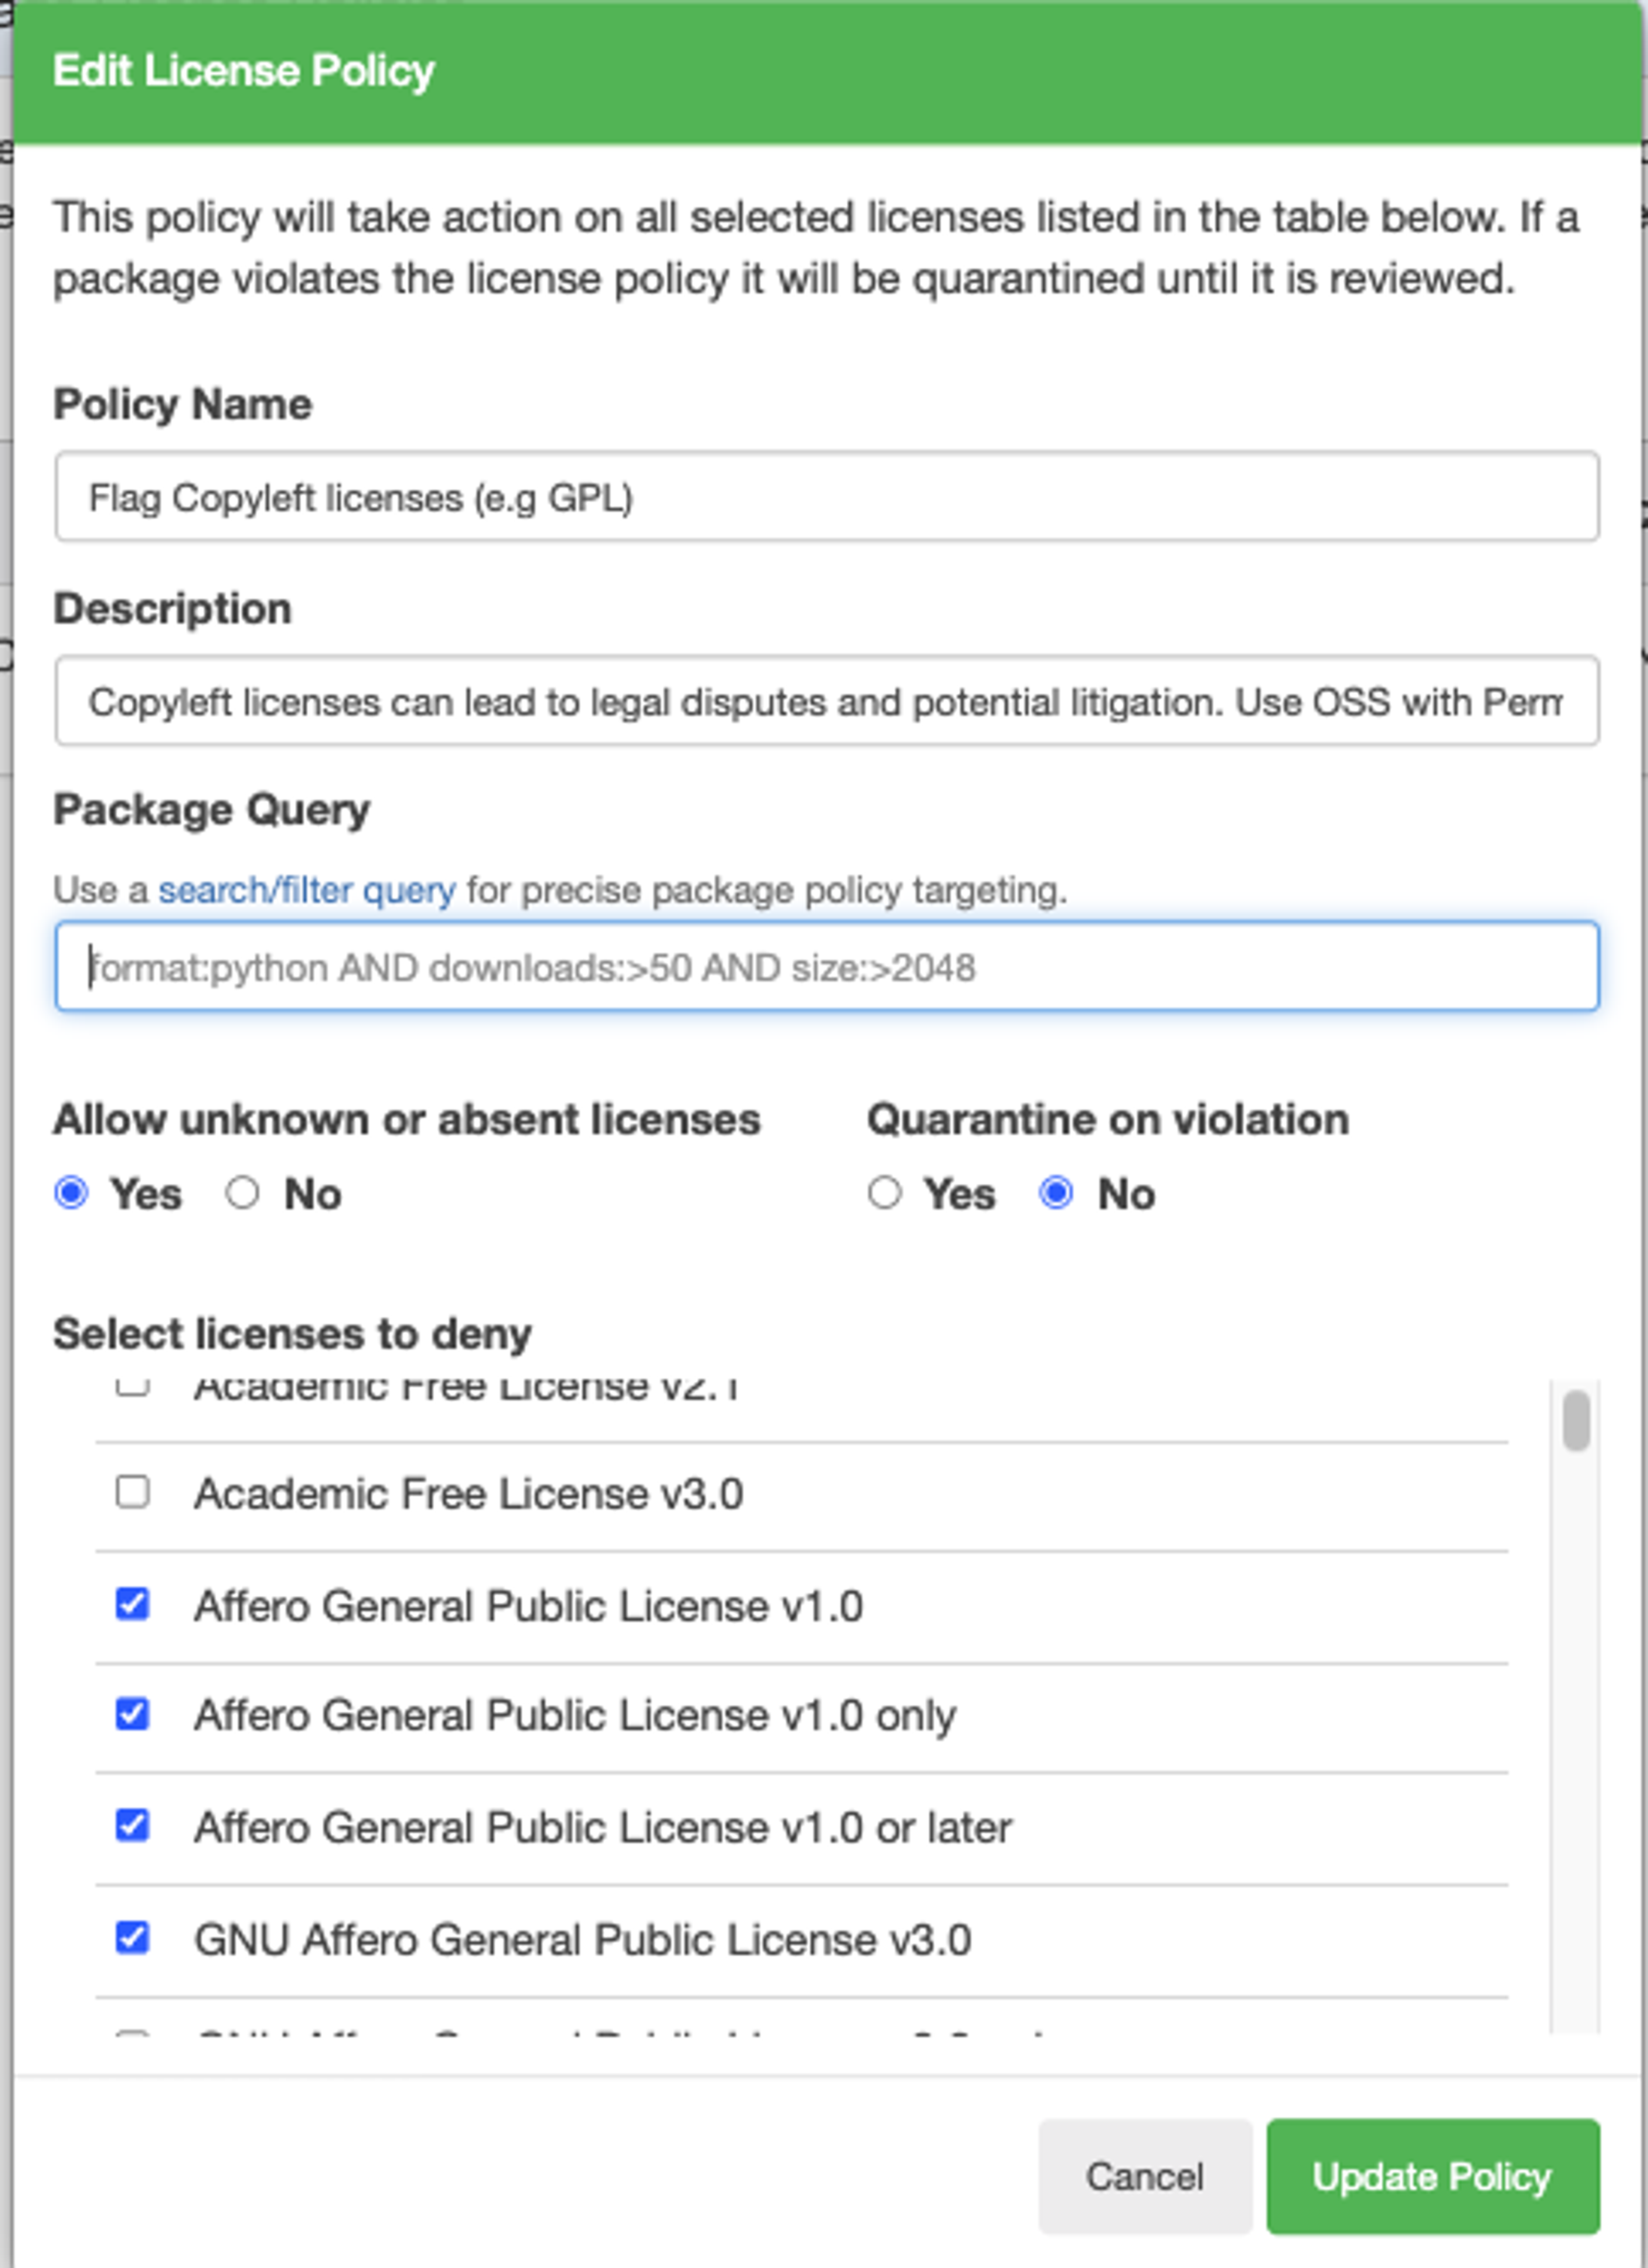Viewport: 1648px width, 2268px height.
Task: Uncheck Affero General Public License v1.0
Action: point(133,1604)
